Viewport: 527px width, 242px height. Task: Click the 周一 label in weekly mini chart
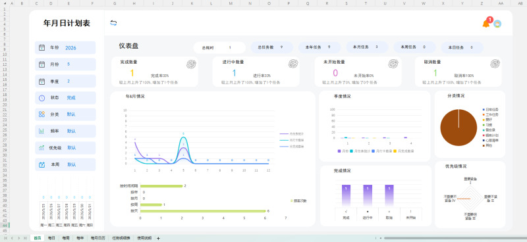coord(43,225)
